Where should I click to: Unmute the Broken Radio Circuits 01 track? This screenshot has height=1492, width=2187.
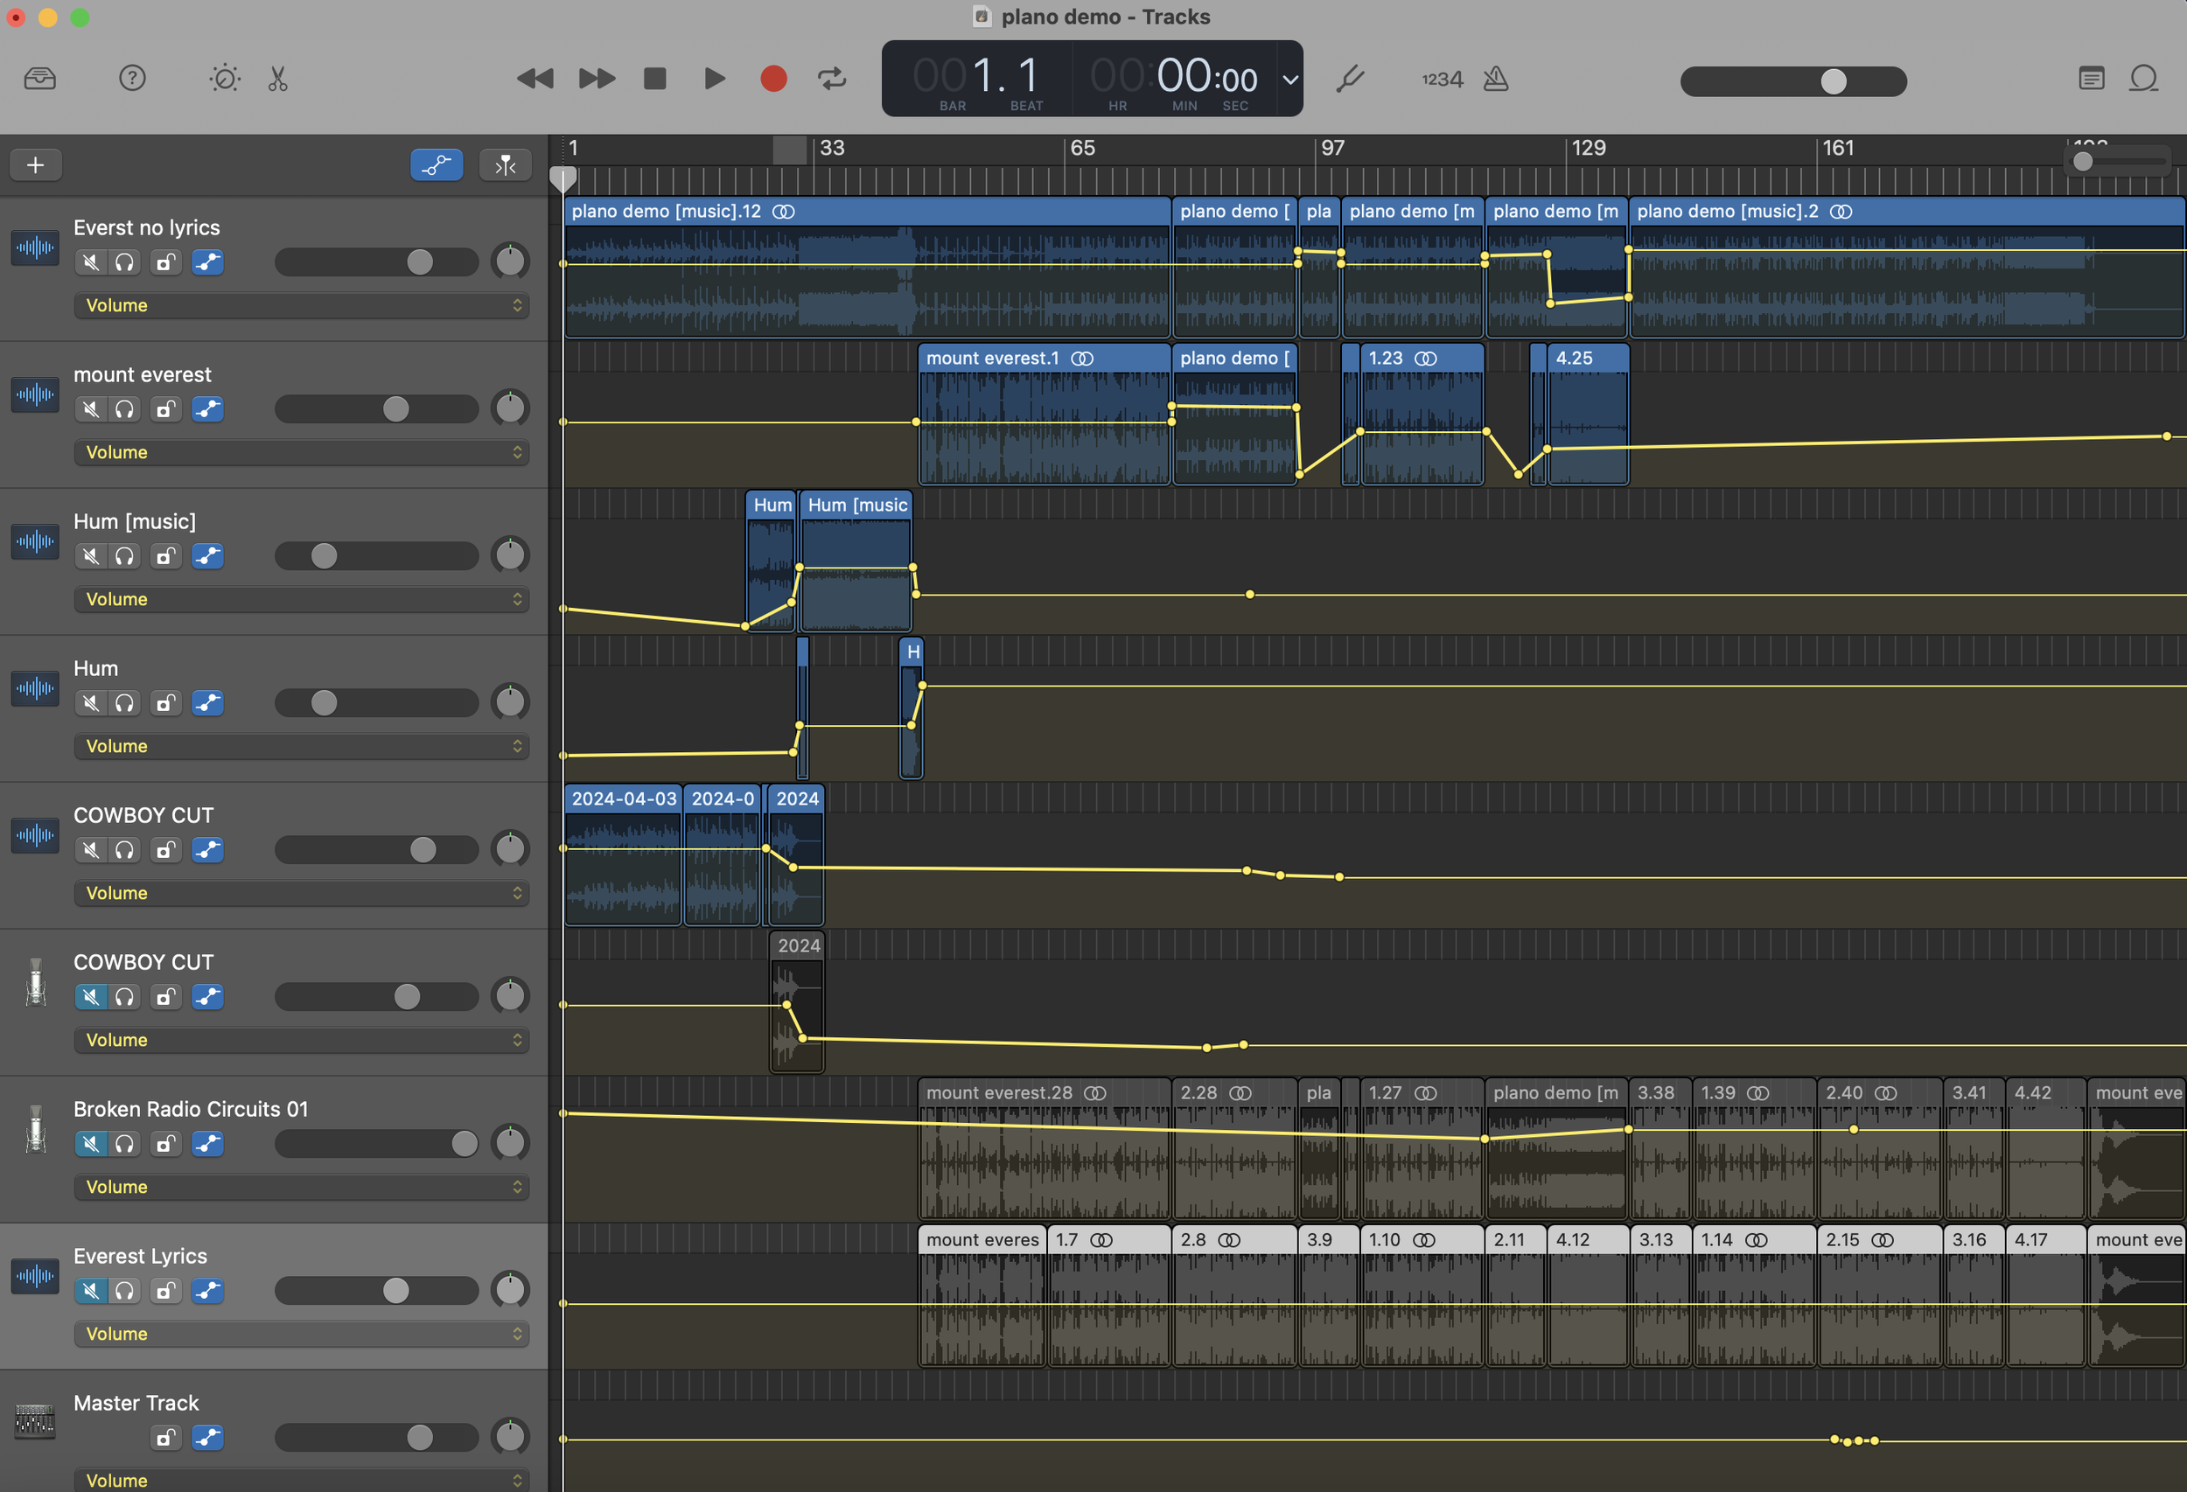pos(90,1143)
